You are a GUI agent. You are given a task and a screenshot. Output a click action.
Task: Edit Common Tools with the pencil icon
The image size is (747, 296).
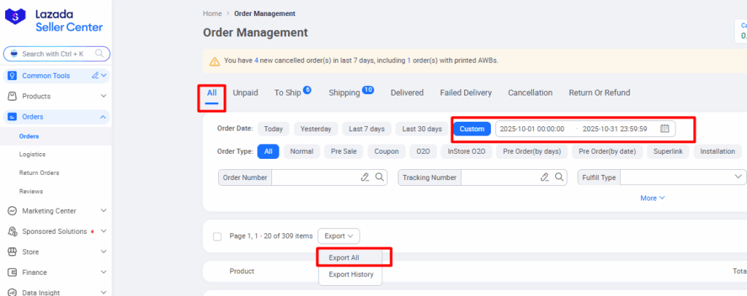[95, 75]
